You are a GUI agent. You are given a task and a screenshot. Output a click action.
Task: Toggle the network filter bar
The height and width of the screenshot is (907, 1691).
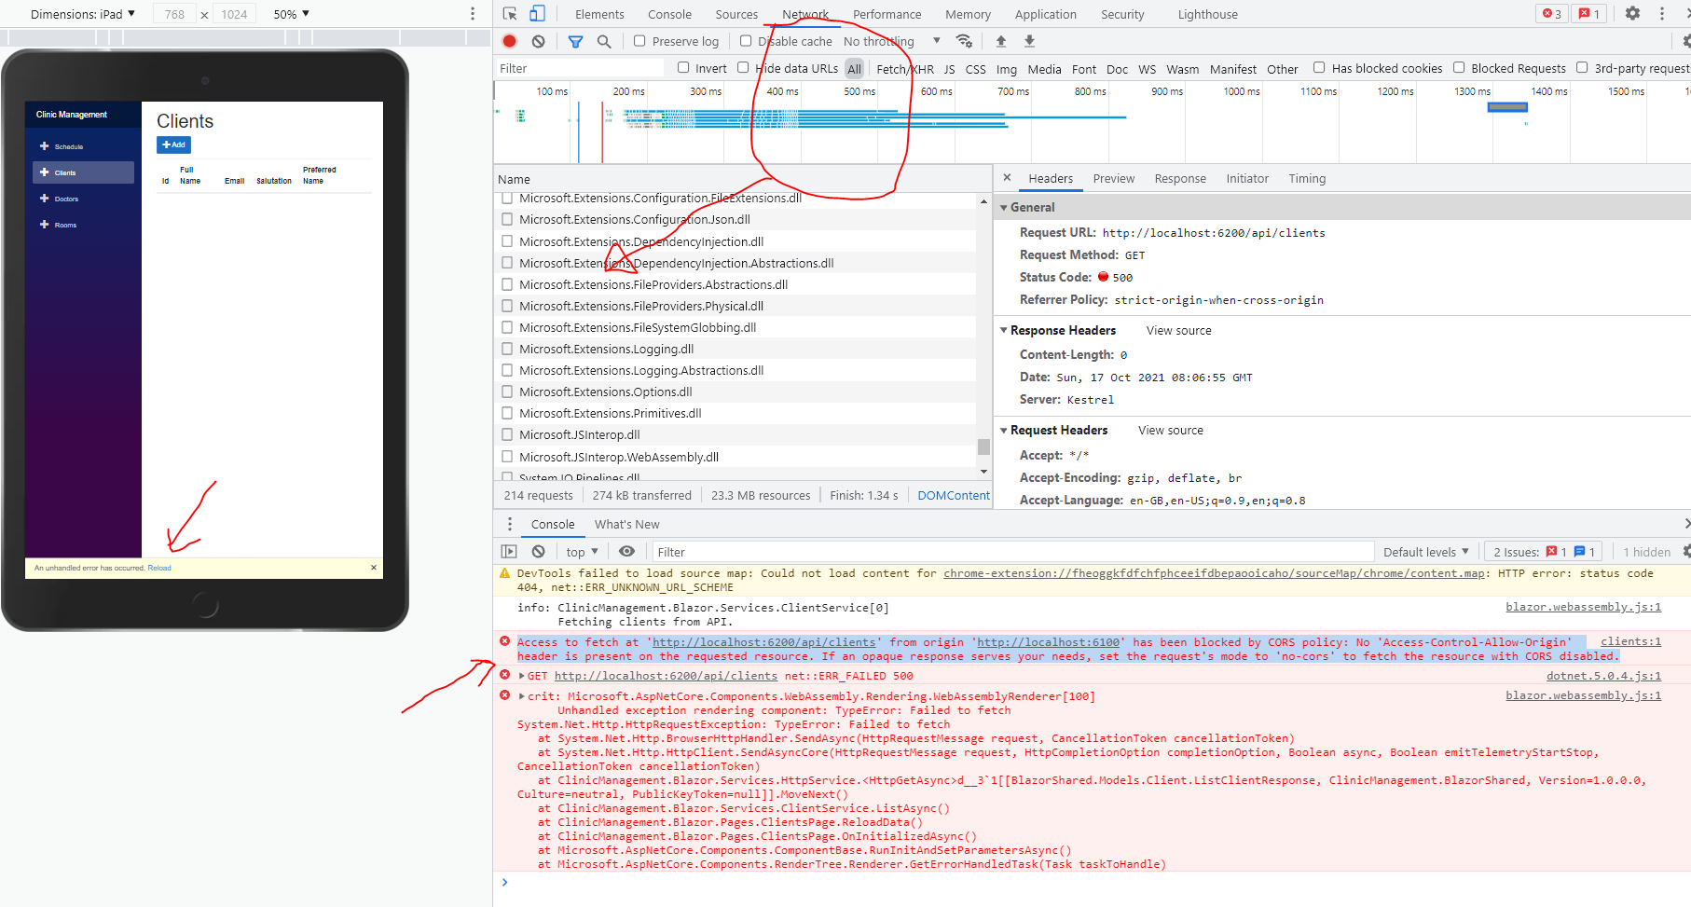575,41
